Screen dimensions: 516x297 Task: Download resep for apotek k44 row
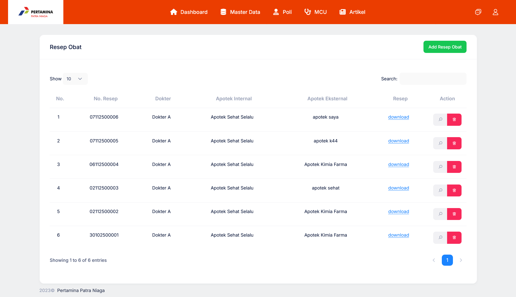pos(398,141)
